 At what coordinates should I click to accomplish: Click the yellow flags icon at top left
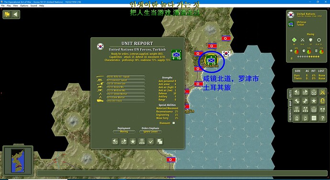pyautogui.click(x=7, y=14)
